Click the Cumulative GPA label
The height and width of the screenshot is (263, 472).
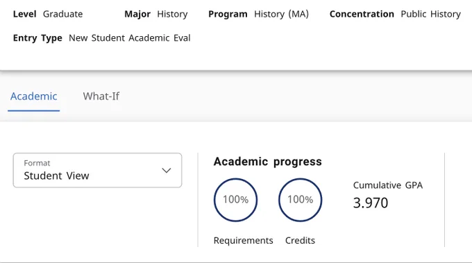point(388,185)
